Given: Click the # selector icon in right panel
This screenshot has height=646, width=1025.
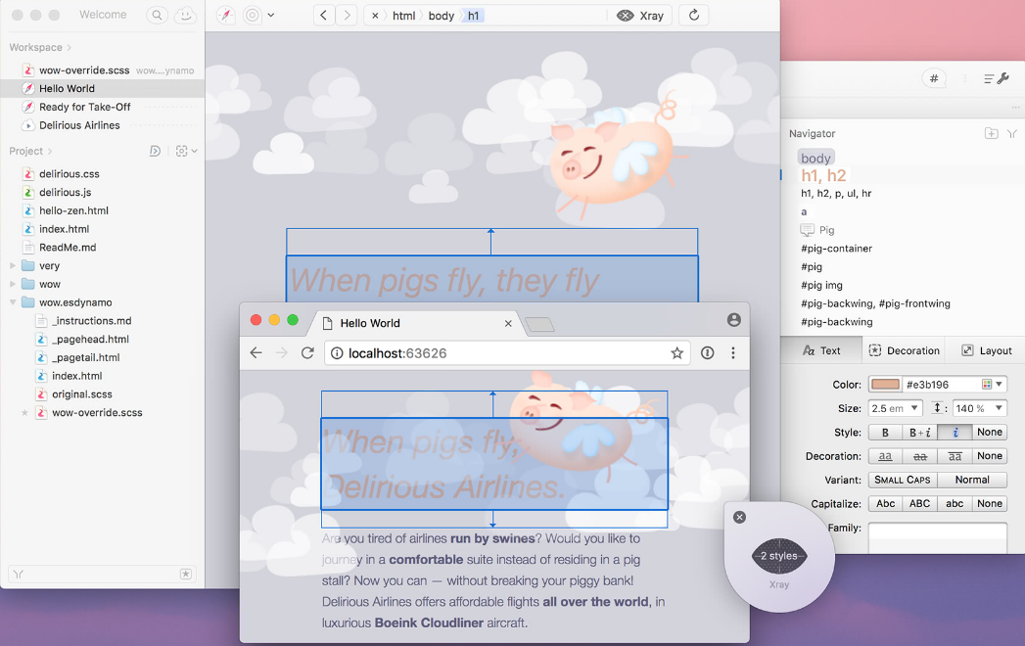Looking at the screenshot, I should coord(934,78).
